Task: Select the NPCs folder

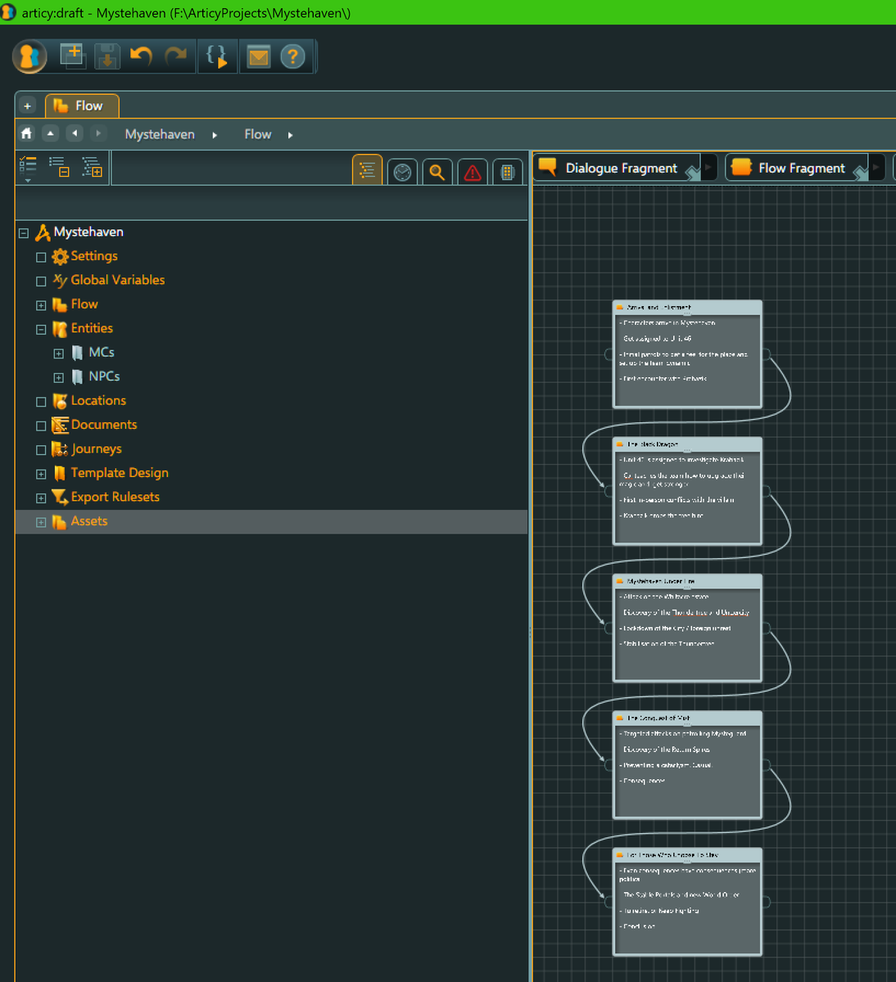Action: pyautogui.click(x=104, y=376)
